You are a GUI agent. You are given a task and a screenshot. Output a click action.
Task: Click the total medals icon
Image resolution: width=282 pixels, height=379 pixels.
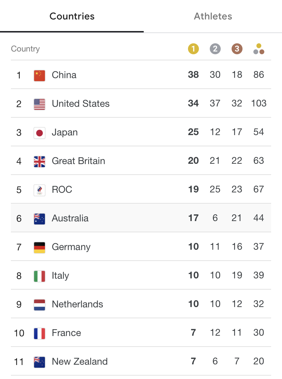[x=258, y=49]
